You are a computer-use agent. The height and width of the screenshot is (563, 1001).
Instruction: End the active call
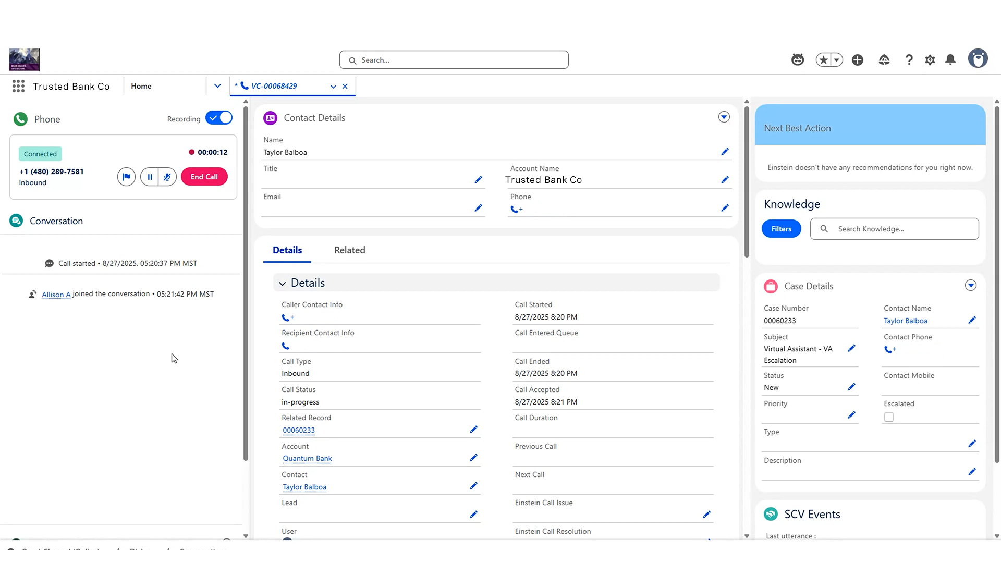pos(204,177)
